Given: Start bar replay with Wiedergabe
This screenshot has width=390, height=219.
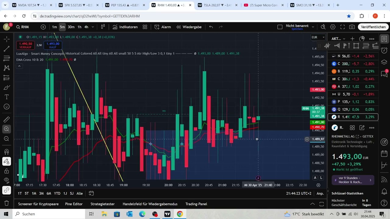Looking at the screenshot, I should [x=189, y=27].
